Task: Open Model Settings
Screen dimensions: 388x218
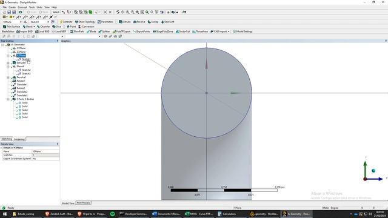Action: pos(242,31)
